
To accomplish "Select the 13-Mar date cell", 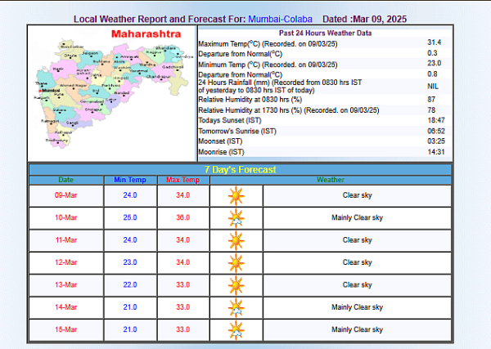I will (65, 285).
